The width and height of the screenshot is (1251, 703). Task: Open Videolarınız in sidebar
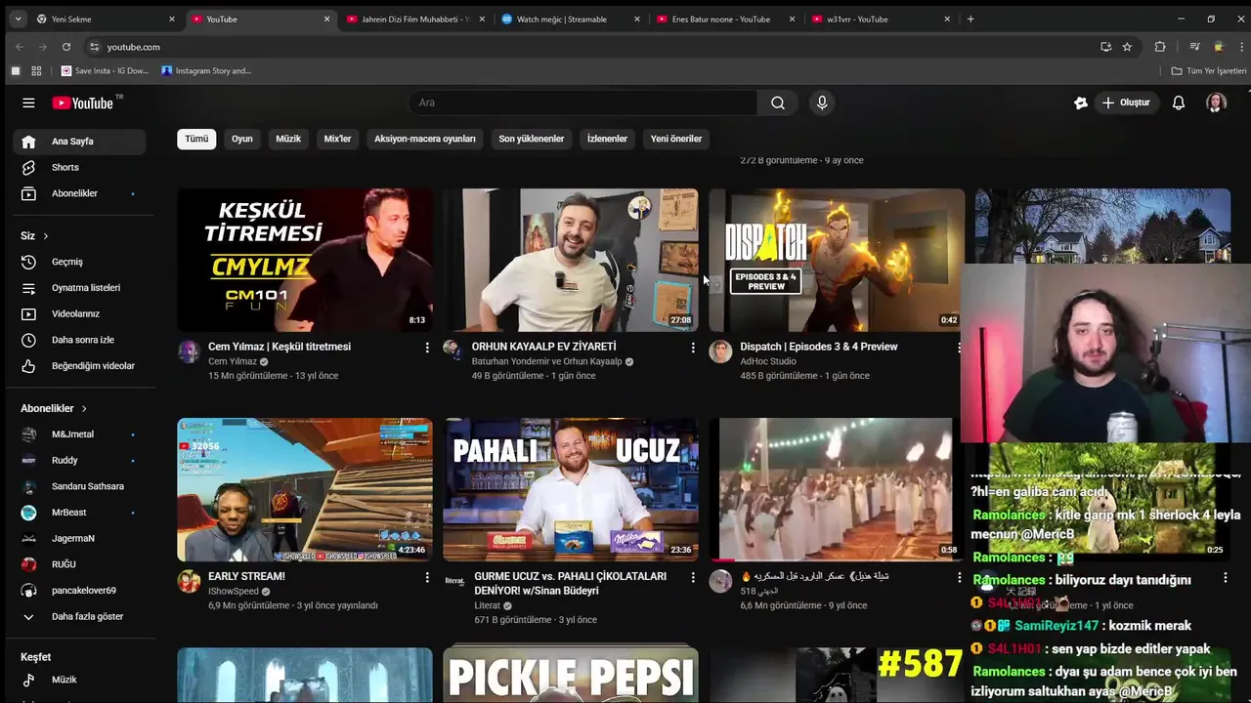click(x=79, y=313)
